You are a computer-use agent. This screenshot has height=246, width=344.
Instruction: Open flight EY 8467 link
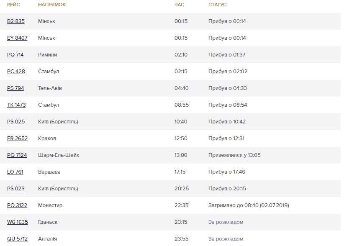pyautogui.click(x=17, y=38)
